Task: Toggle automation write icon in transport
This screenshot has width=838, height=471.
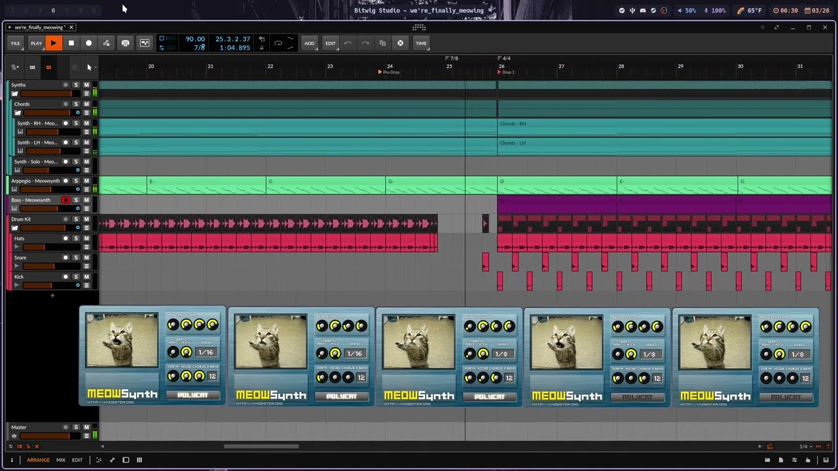Action: (x=107, y=43)
